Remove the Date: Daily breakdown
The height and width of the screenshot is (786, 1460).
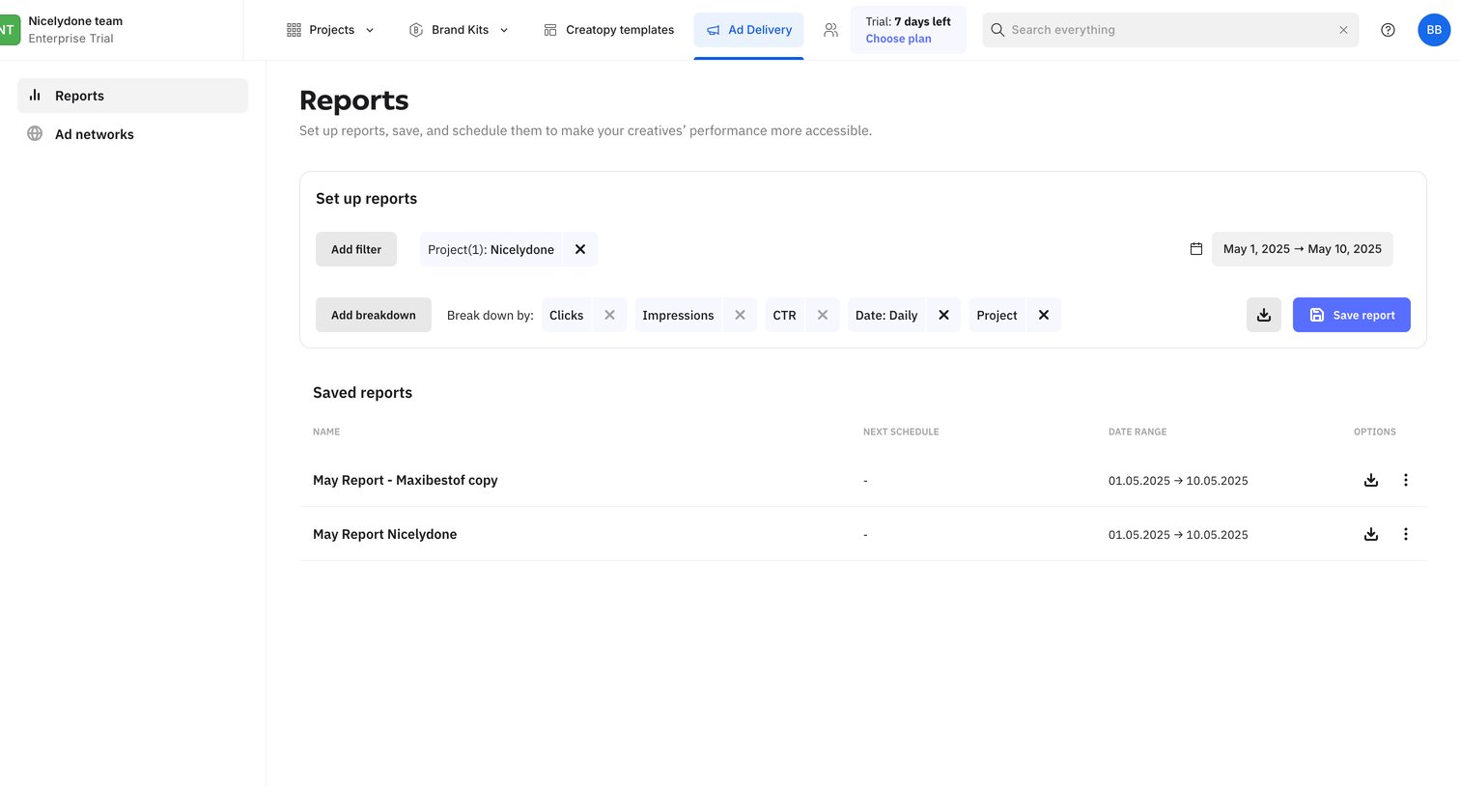click(x=943, y=315)
